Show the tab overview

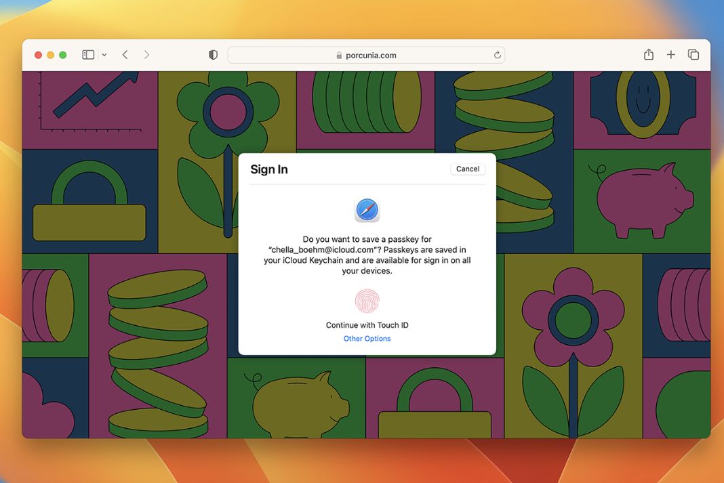[x=693, y=54]
